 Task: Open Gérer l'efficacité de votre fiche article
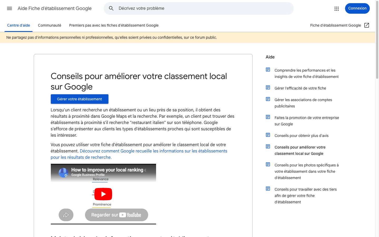300,88
